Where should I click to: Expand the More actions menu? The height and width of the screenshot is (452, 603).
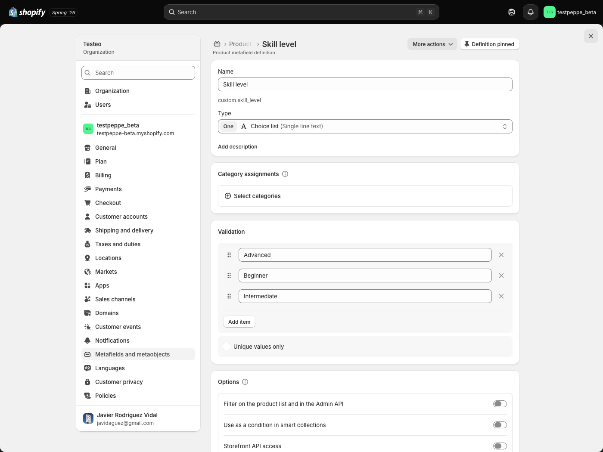click(432, 44)
